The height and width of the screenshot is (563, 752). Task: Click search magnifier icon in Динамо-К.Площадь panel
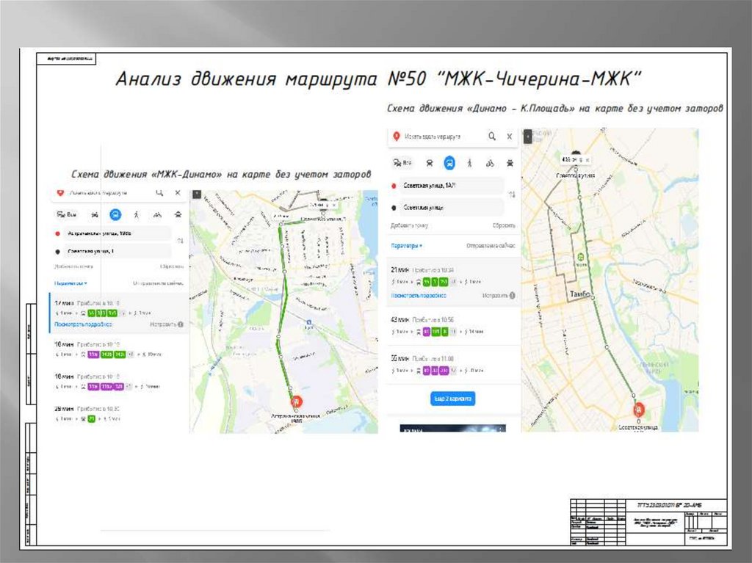coord(491,137)
